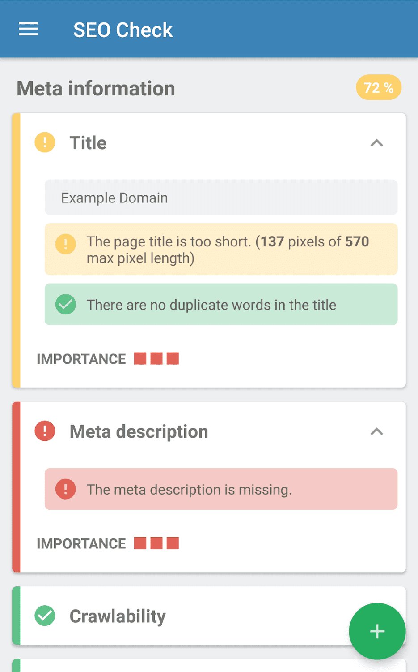Collapse the Title section chevron

377,143
